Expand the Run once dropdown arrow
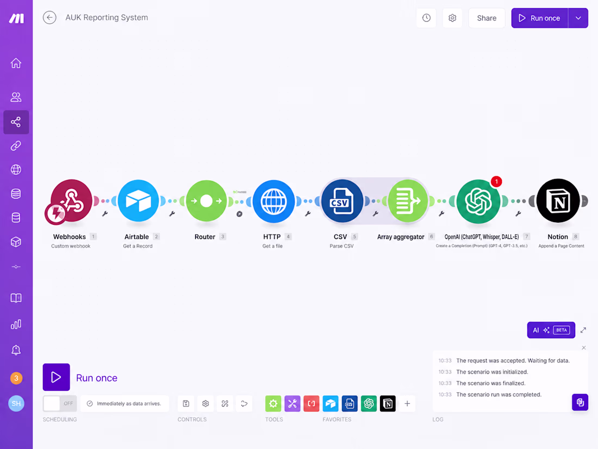Screen dimensions: 598x449 point(578,18)
